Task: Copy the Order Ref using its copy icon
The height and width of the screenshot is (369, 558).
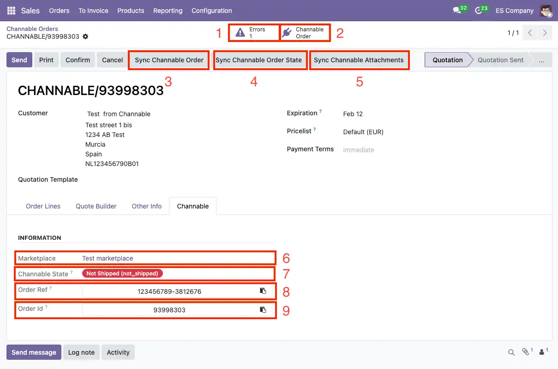Action: tap(264, 291)
